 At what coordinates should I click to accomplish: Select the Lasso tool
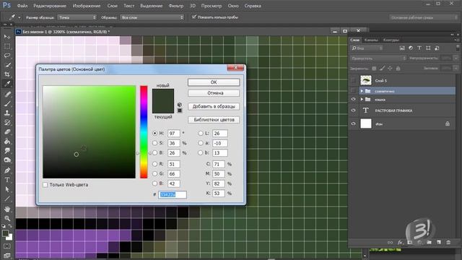(7, 56)
